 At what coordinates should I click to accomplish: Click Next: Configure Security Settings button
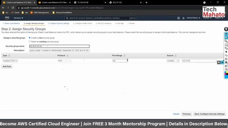point(209,114)
